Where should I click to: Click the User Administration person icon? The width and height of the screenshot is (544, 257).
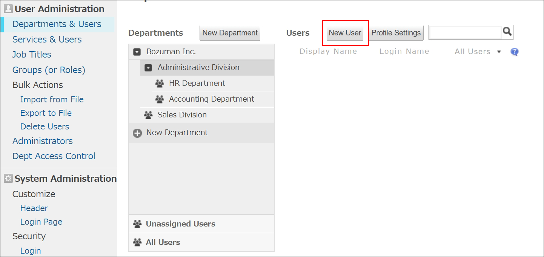(x=8, y=8)
